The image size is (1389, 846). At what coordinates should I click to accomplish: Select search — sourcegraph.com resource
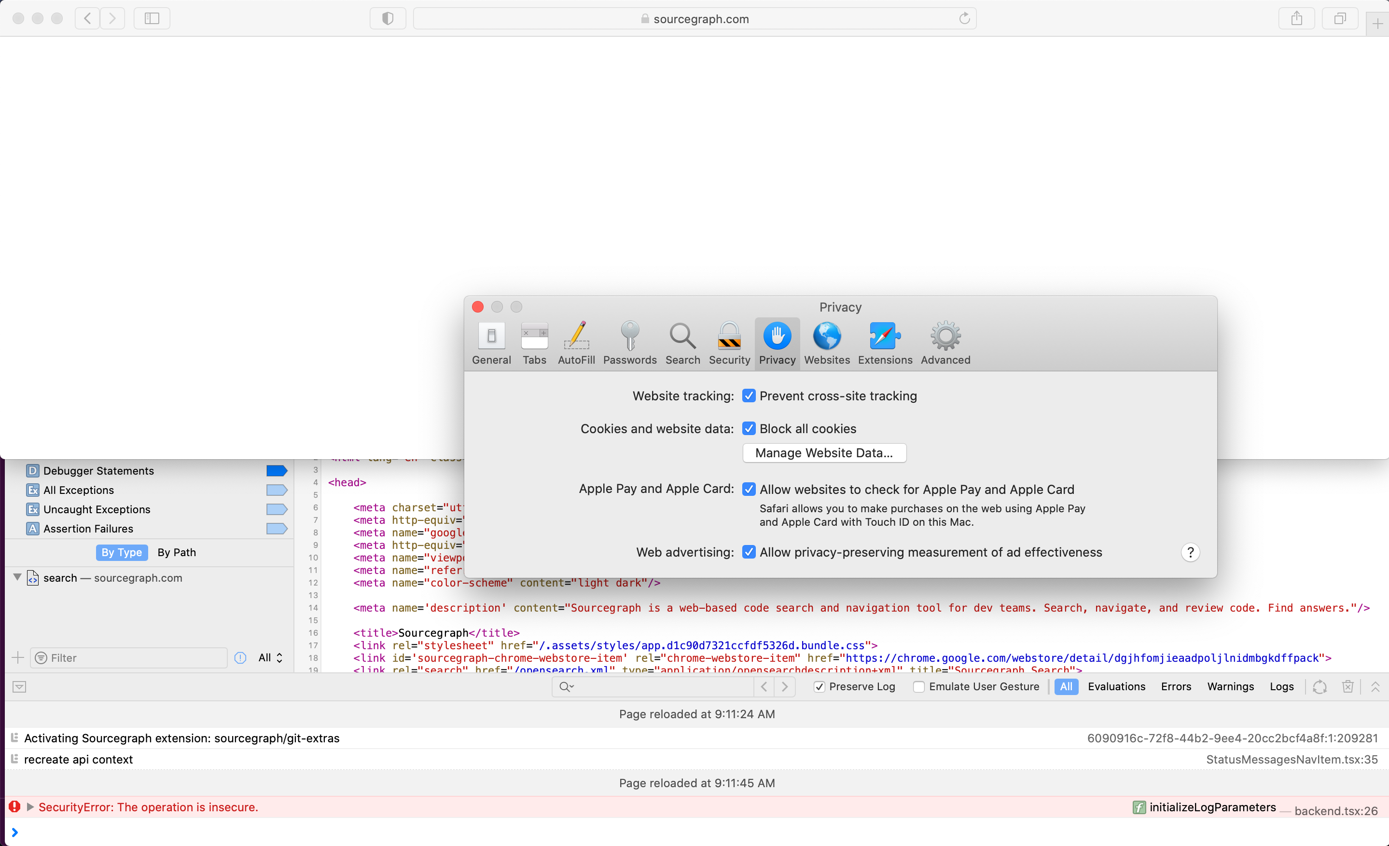[x=113, y=577]
